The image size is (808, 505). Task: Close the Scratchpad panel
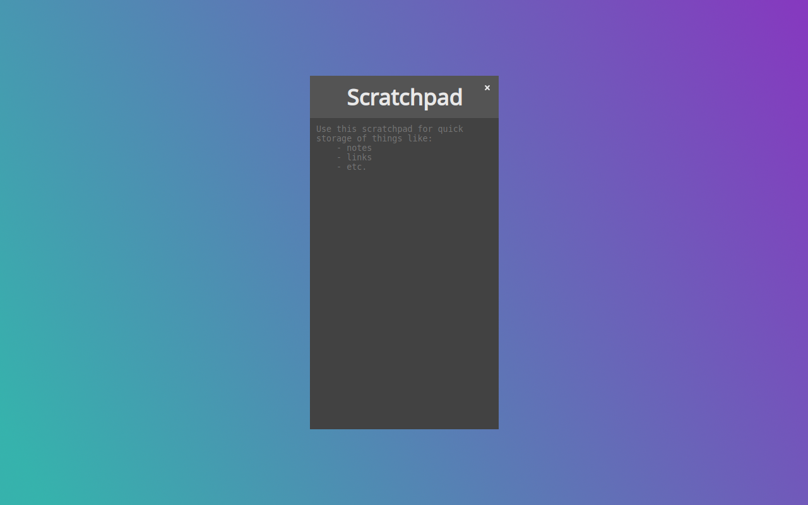487,88
